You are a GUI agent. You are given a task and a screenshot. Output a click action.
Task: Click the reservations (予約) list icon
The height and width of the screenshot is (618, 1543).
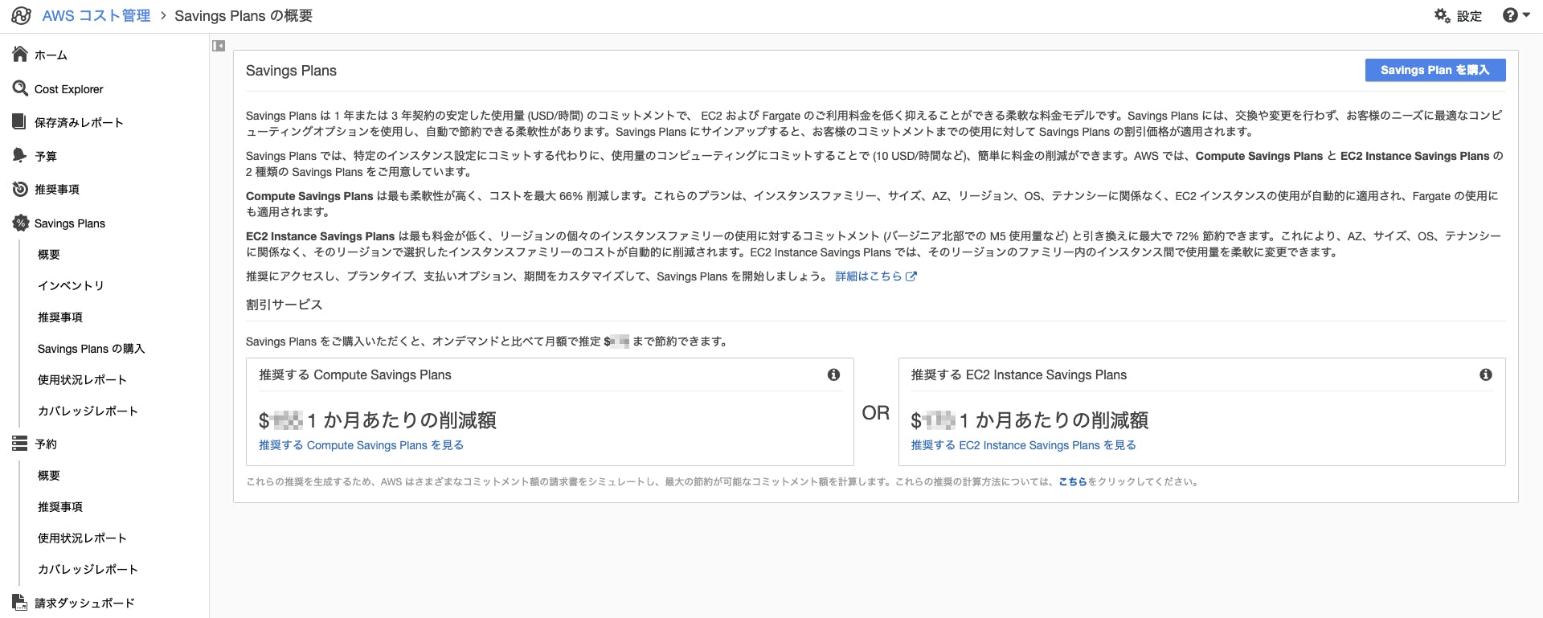click(x=20, y=443)
